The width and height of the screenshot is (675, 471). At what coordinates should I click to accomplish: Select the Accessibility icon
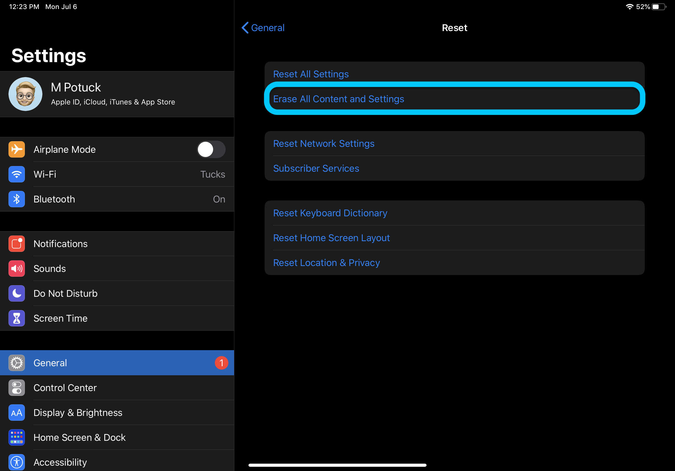(x=17, y=462)
